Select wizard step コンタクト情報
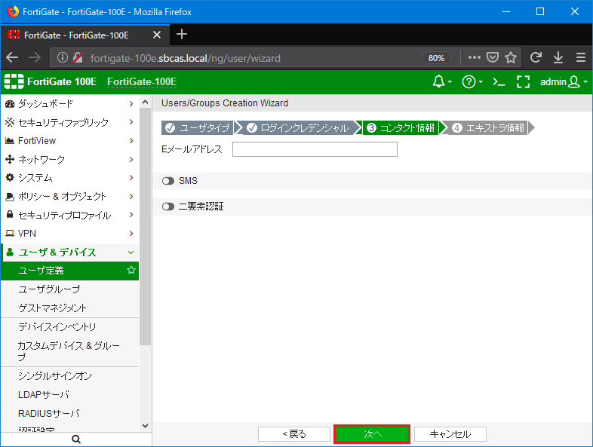This screenshot has width=593, height=447. [x=401, y=127]
